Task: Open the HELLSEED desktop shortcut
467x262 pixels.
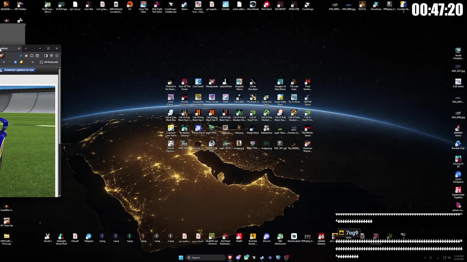Action: click(x=239, y=99)
